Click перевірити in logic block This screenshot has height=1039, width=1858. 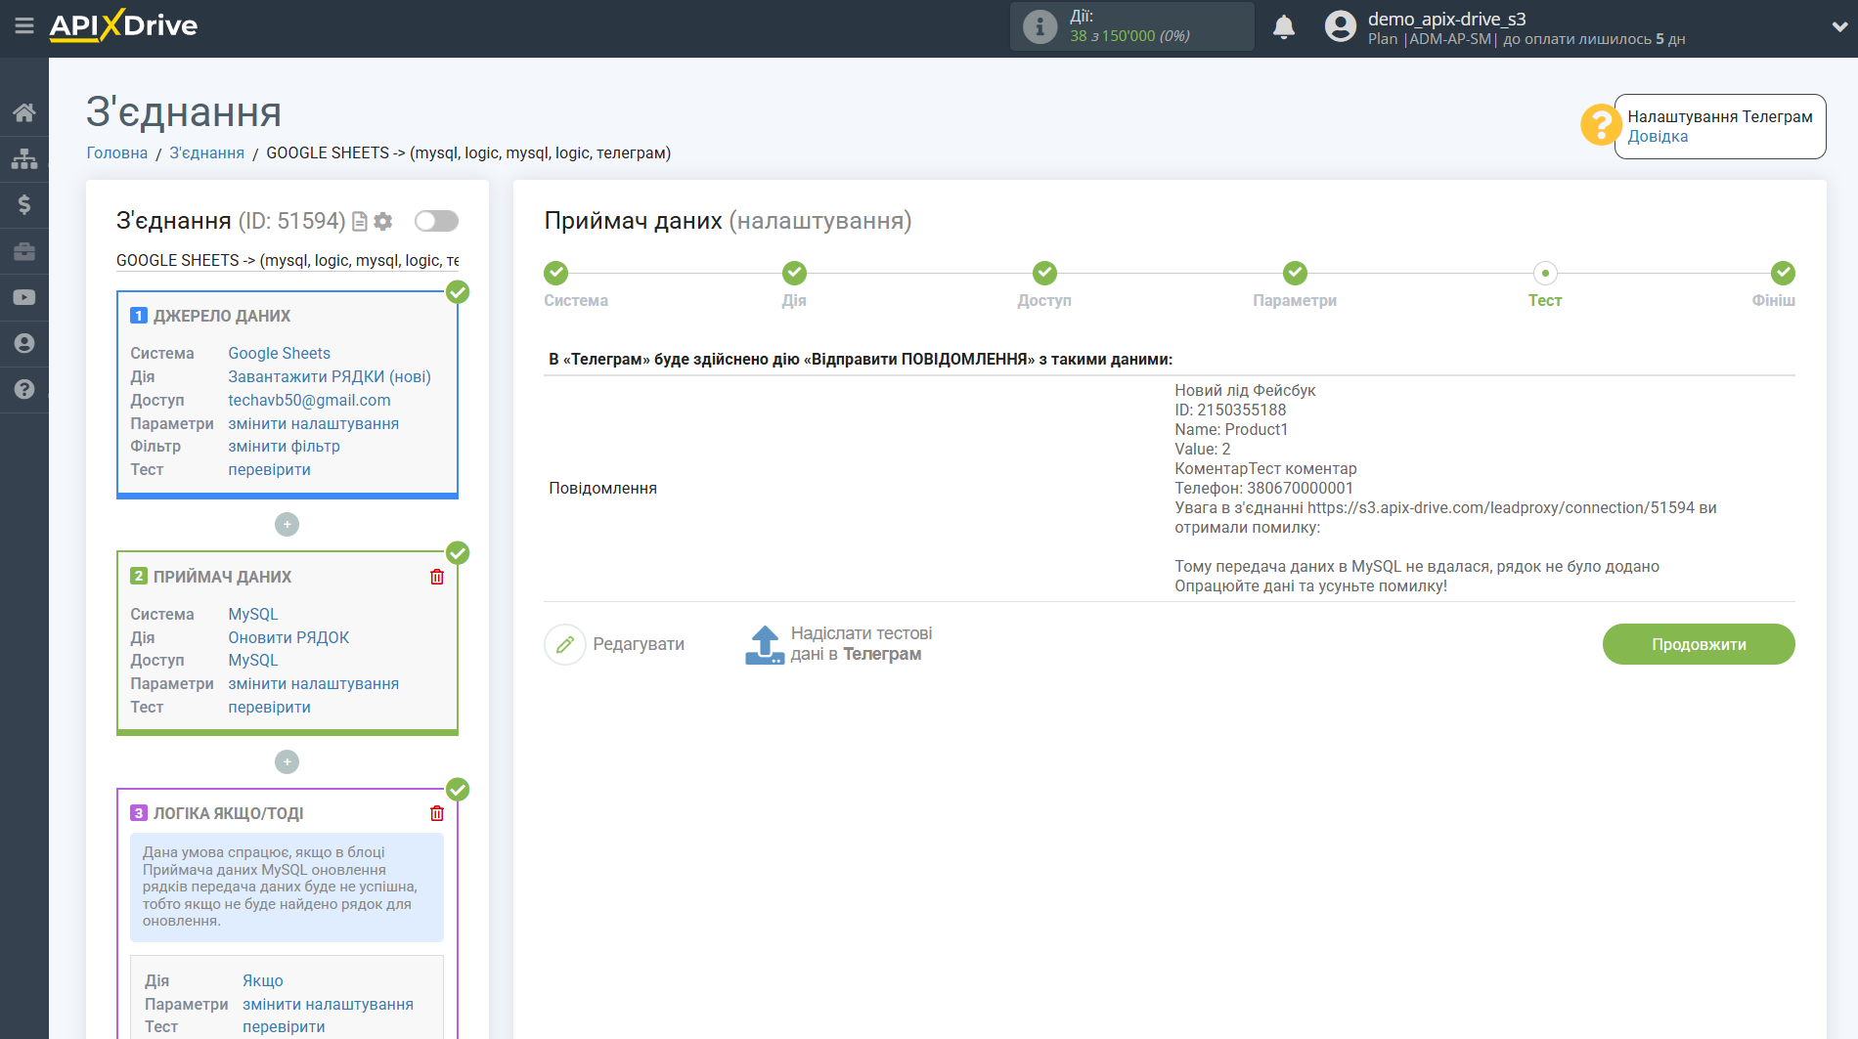click(x=284, y=1026)
